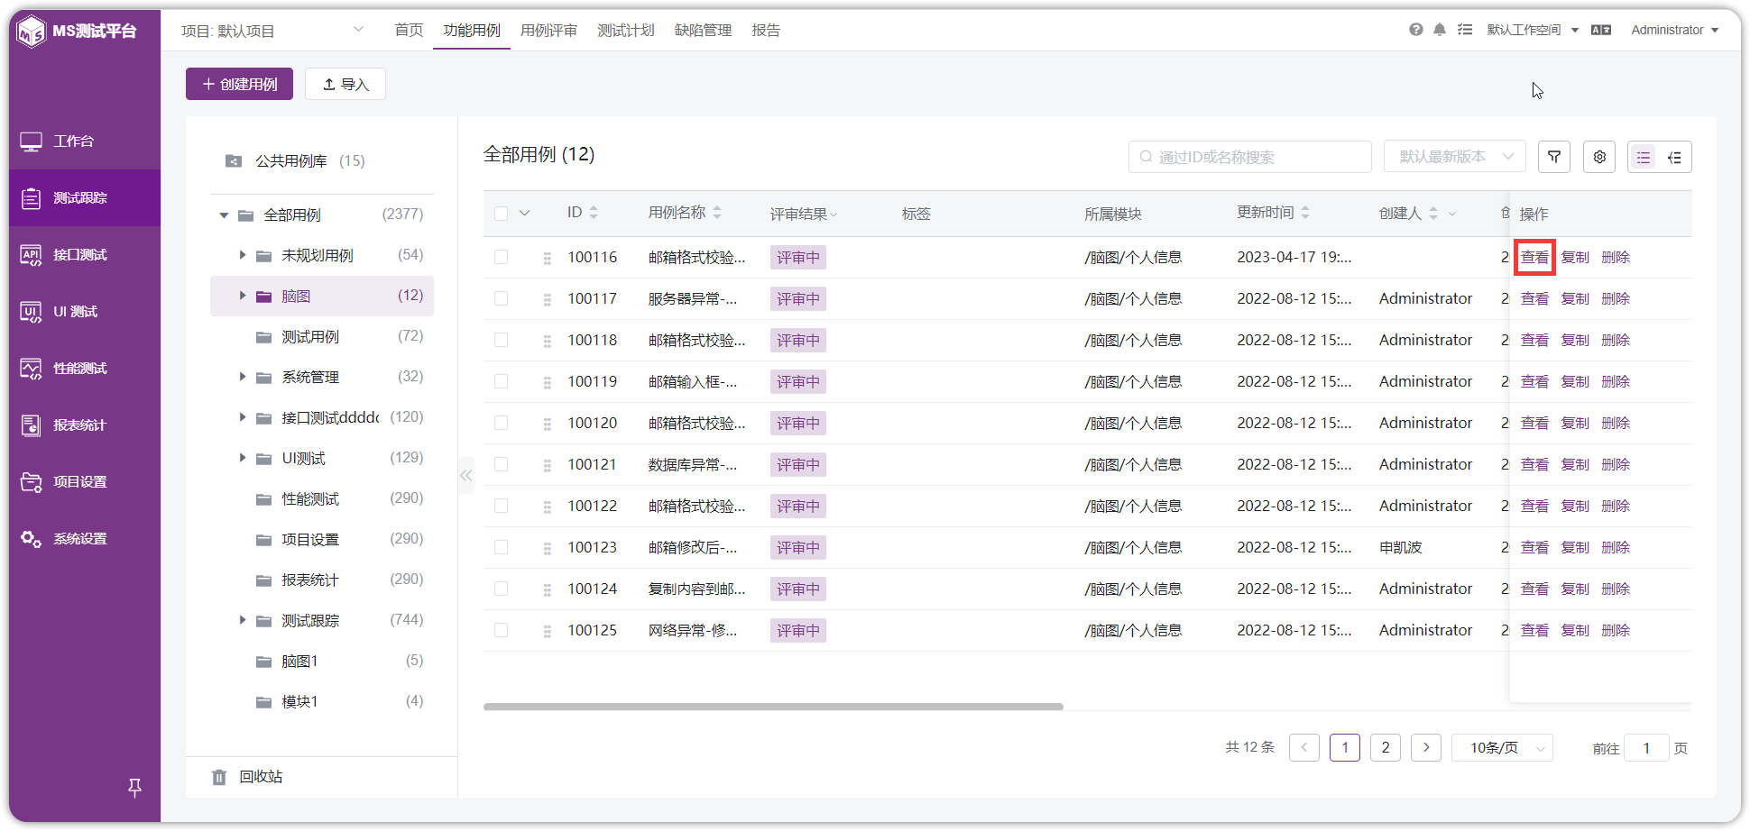The height and width of the screenshot is (831, 1750).
Task: Expand the 未规划用例 tree node
Action: 242,255
